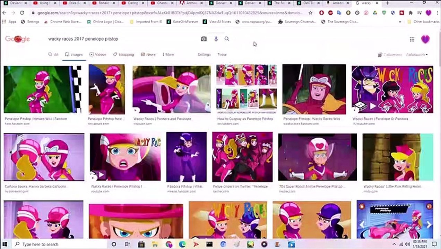441x249 pixels.
Task: Show more bookmarks with double chevron
Action: click(x=400, y=21)
